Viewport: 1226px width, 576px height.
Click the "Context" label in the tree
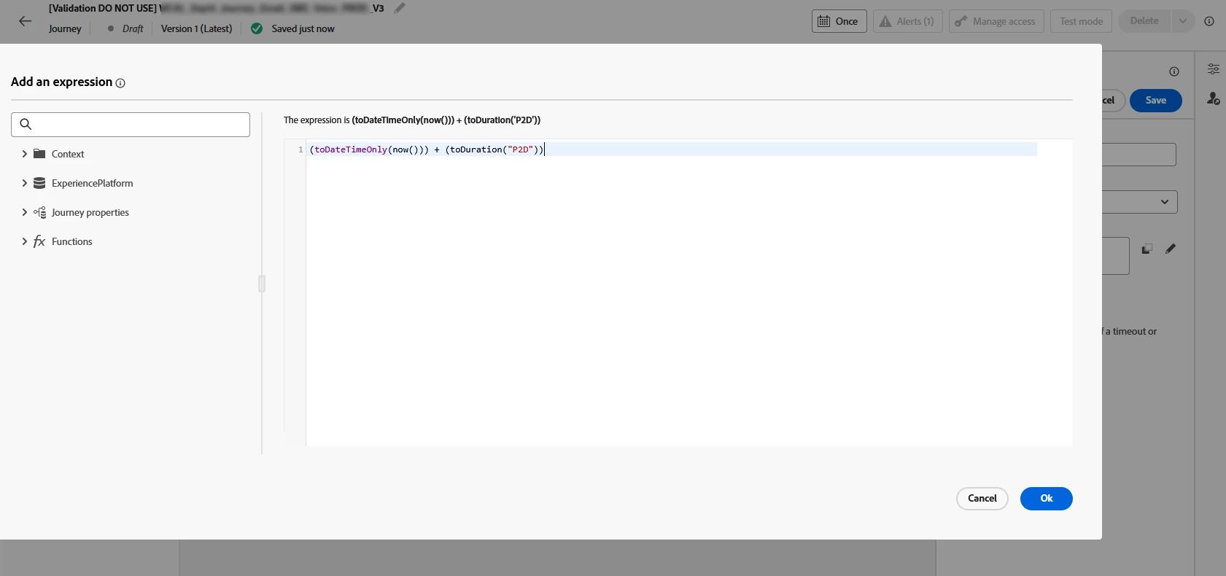68,154
